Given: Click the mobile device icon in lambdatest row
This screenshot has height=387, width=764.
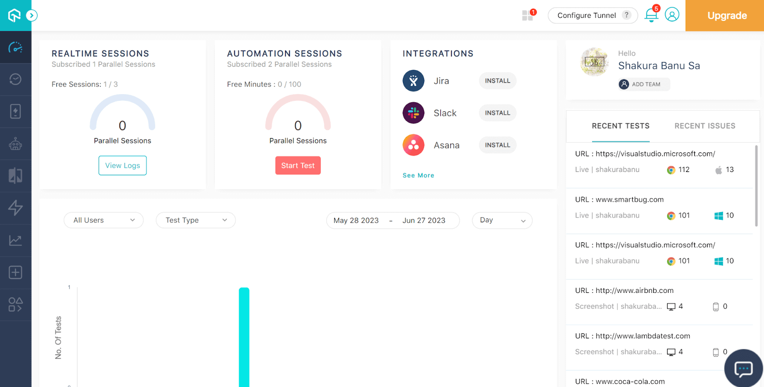Looking at the screenshot, I should coord(716,352).
